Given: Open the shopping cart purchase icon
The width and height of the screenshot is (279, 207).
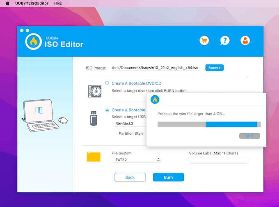Looking at the screenshot, I should pos(204,41).
